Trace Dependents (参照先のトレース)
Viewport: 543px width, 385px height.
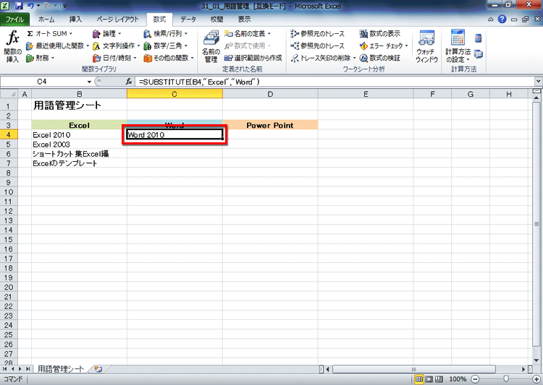click(318, 46)
